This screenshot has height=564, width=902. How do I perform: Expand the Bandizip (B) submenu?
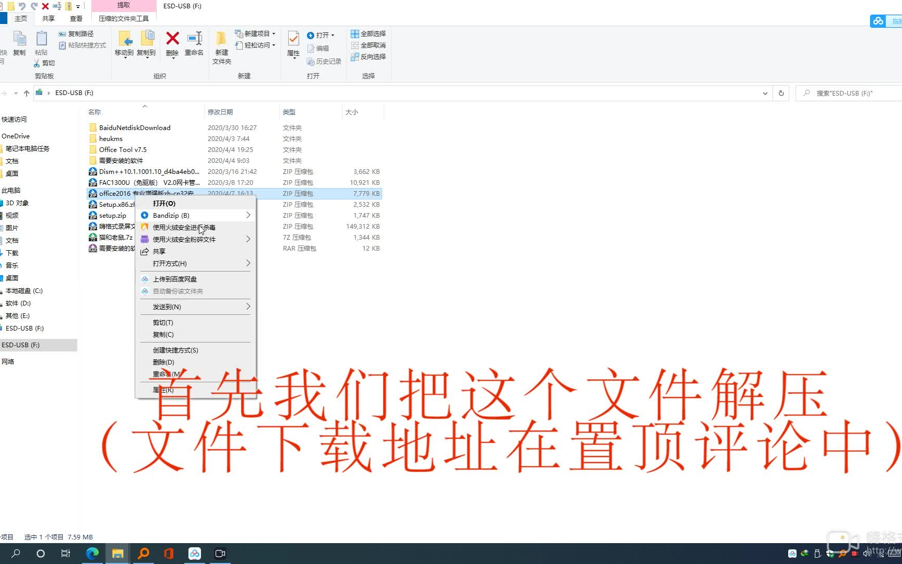click(x=196, y=216)
